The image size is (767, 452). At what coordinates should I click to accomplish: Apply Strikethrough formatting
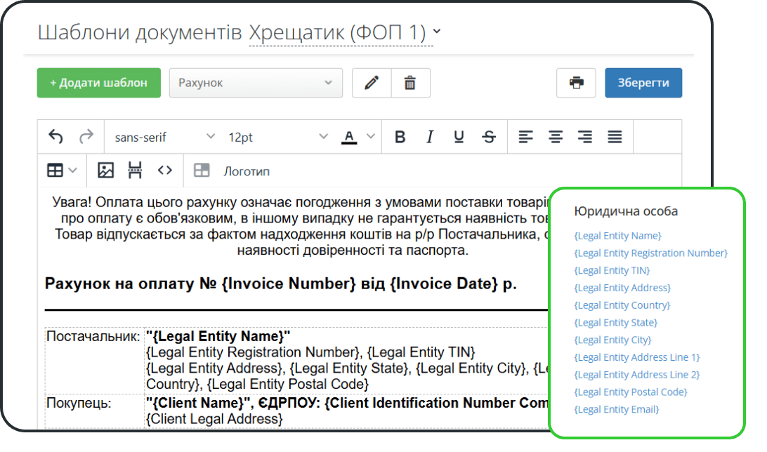(488, 137)
